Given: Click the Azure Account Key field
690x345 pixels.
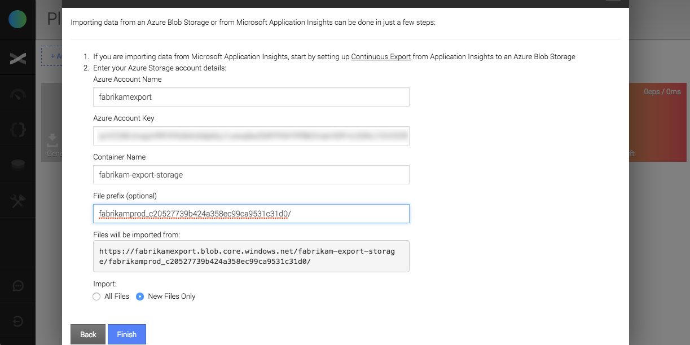Looking at the screenshot, I should [251, 136].
